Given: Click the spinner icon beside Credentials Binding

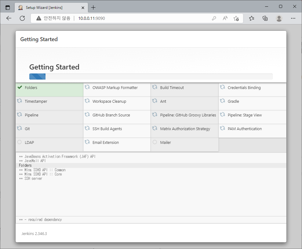Looking at the screenshot, I should (x=223, y=87).
